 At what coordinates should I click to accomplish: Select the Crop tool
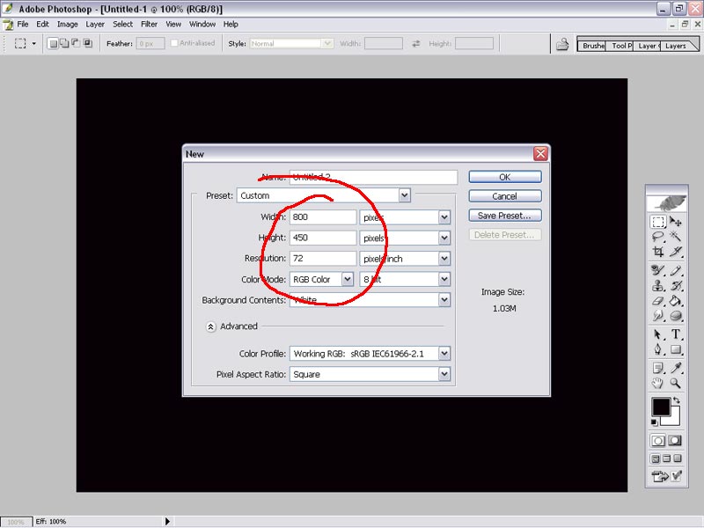pos(657,253)
